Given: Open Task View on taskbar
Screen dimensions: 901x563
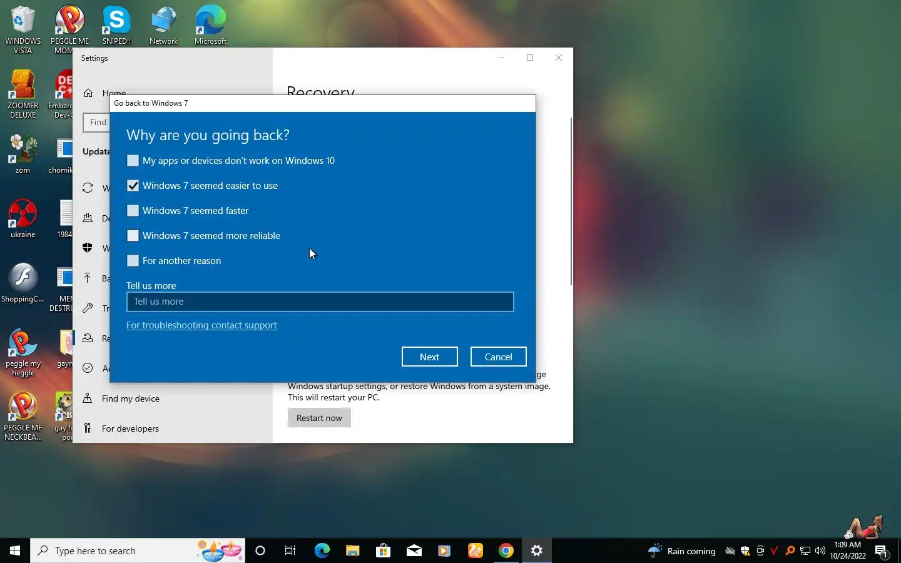Looking at the screenshot, I should (x=290, y=550).
